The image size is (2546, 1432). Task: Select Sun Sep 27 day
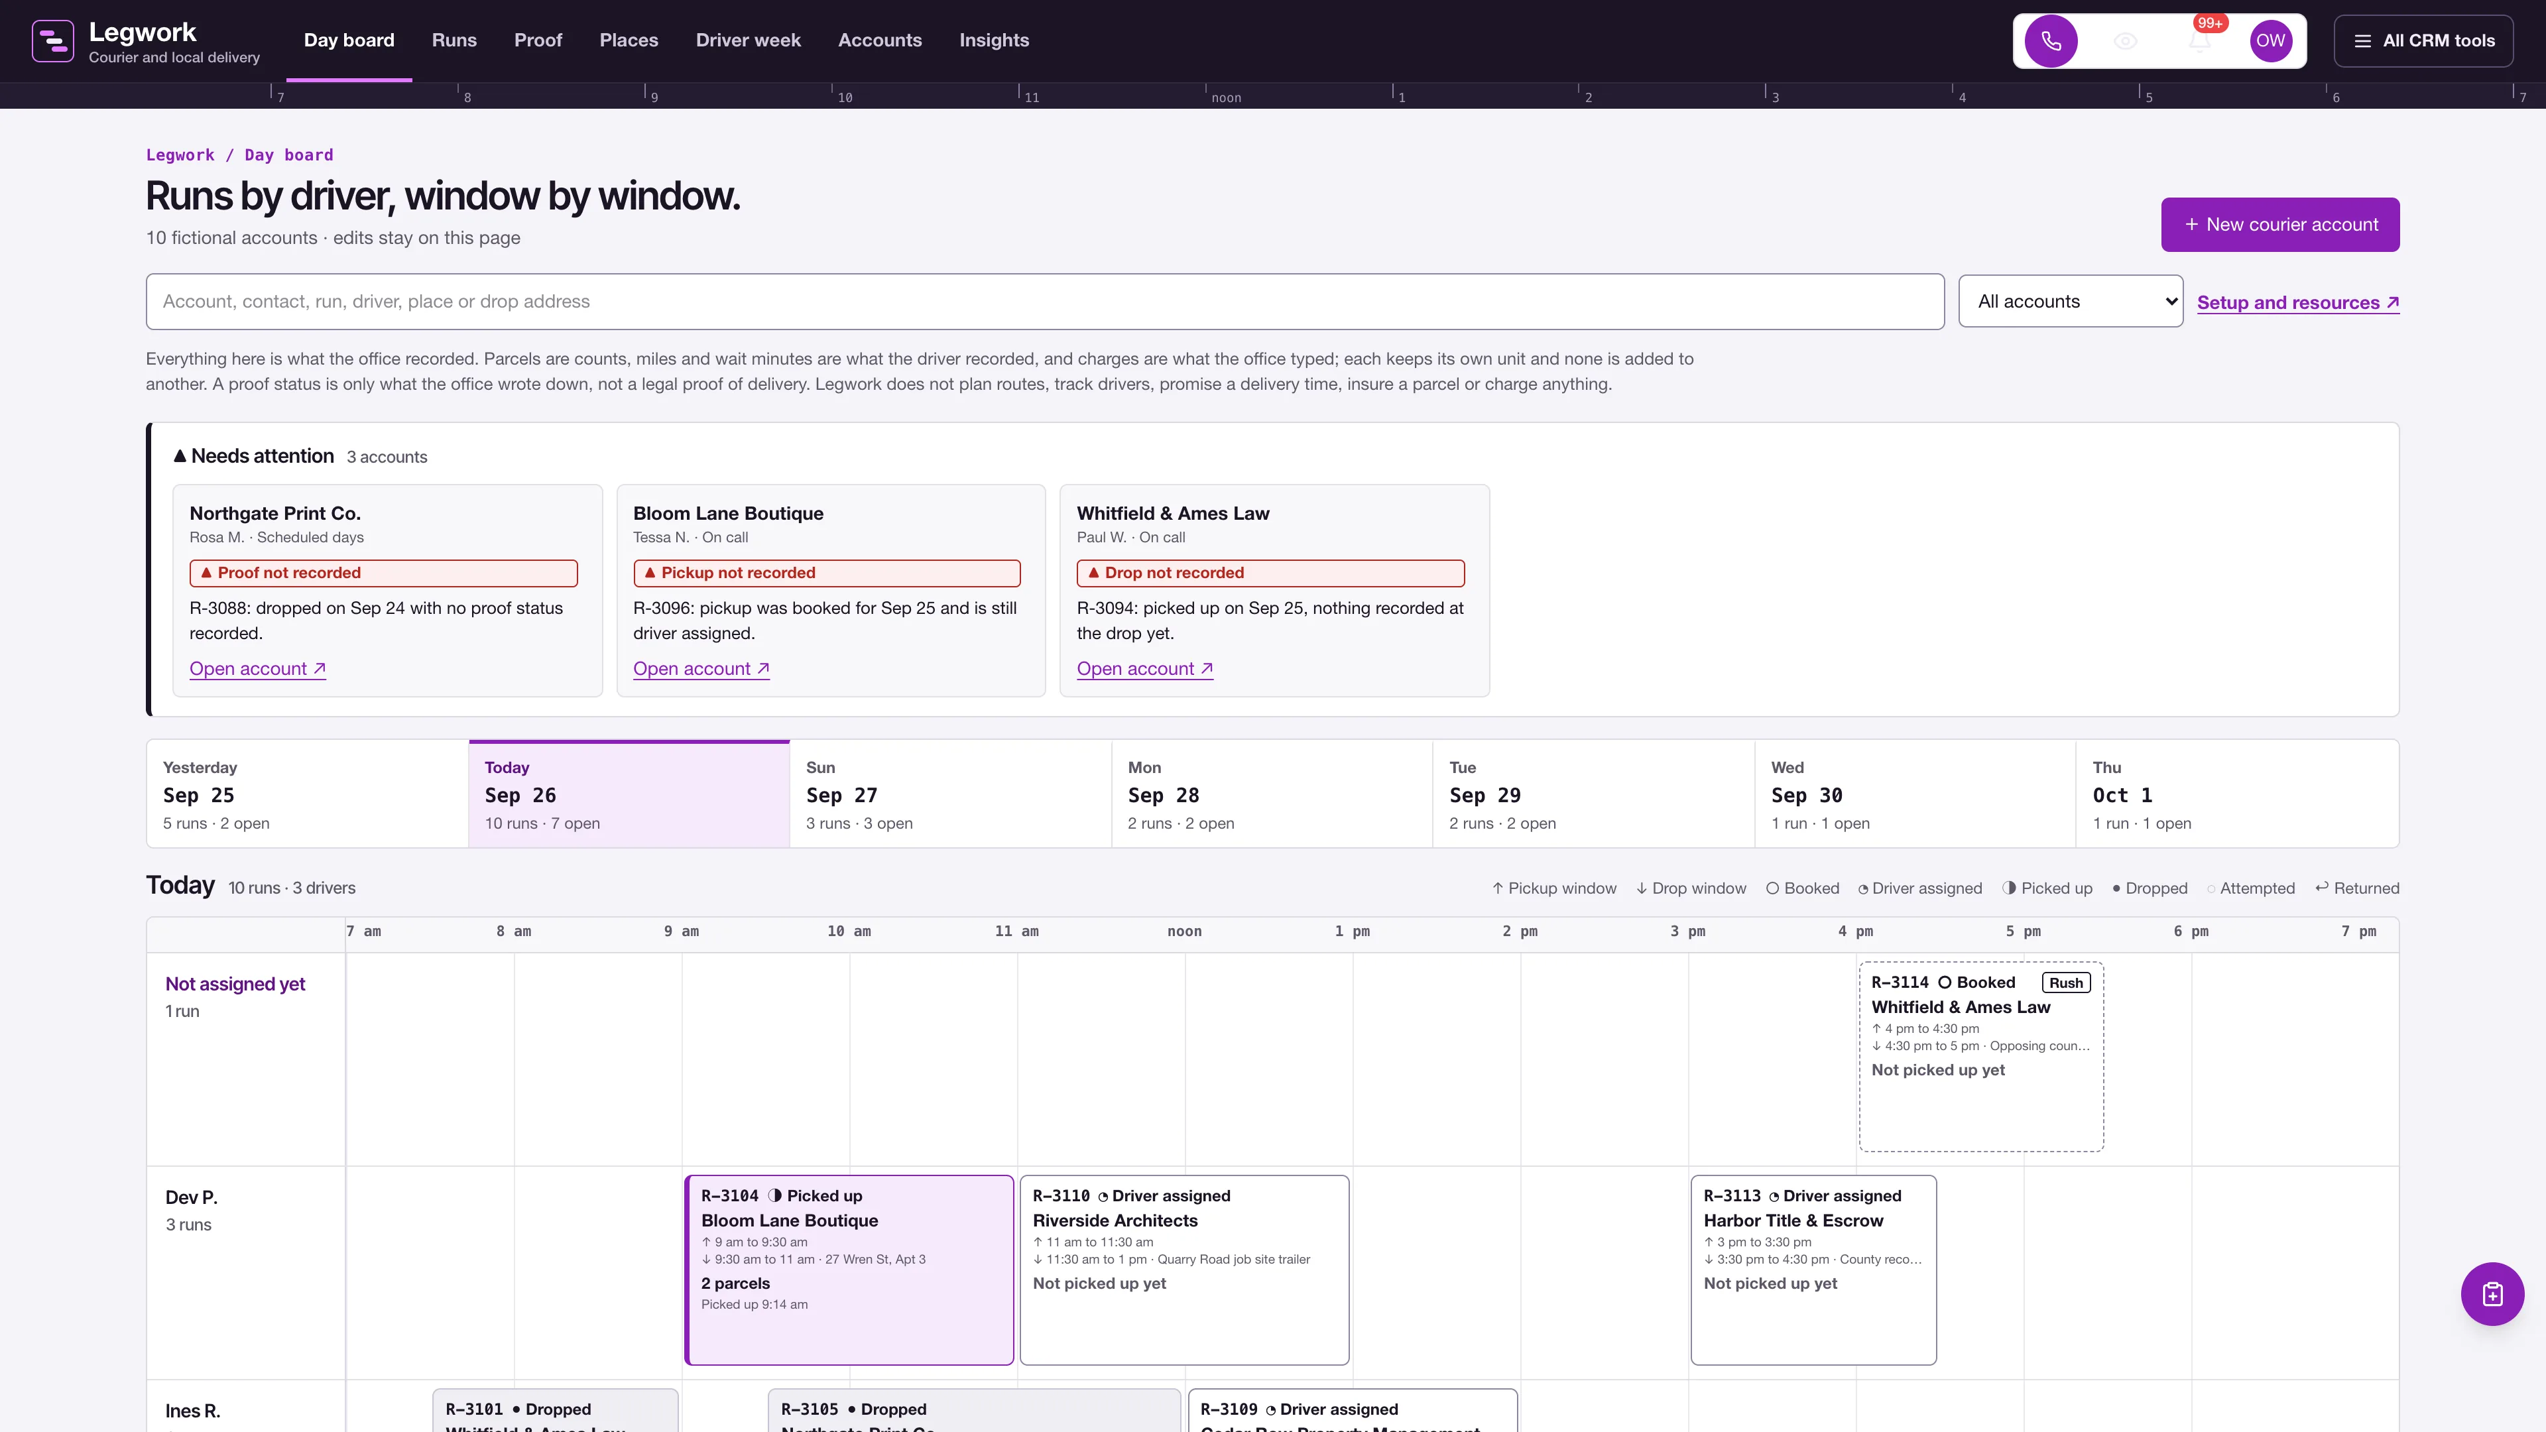[951, 794]
